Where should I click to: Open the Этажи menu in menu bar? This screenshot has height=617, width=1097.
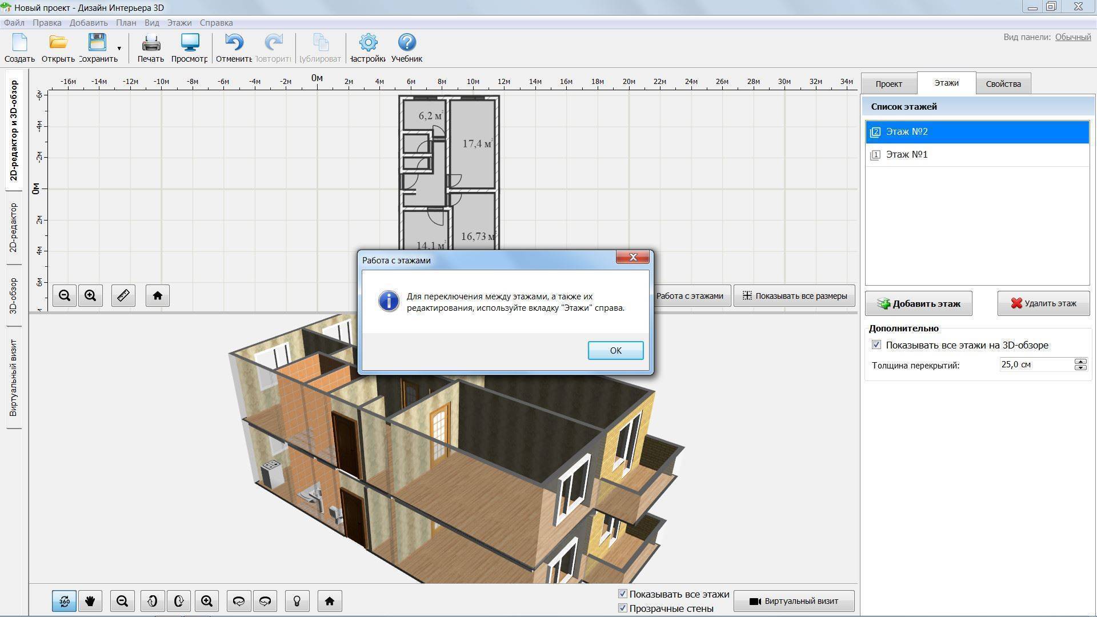click(x=179, y=22)
